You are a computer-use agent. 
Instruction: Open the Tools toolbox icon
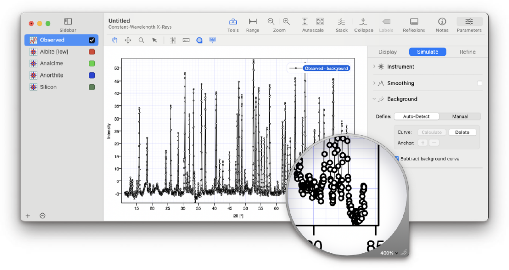[x=233, y=22]
